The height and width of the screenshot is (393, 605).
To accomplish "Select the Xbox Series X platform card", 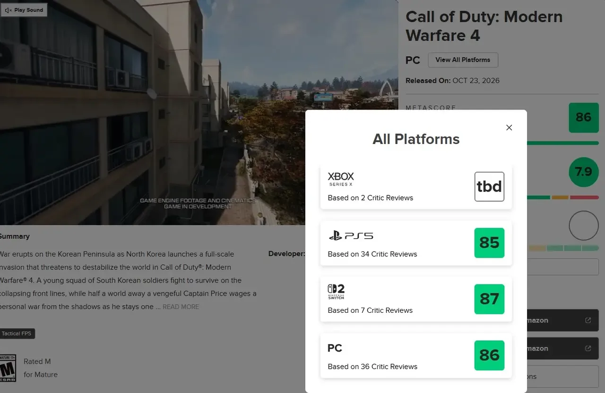I will tap(416, 186).
